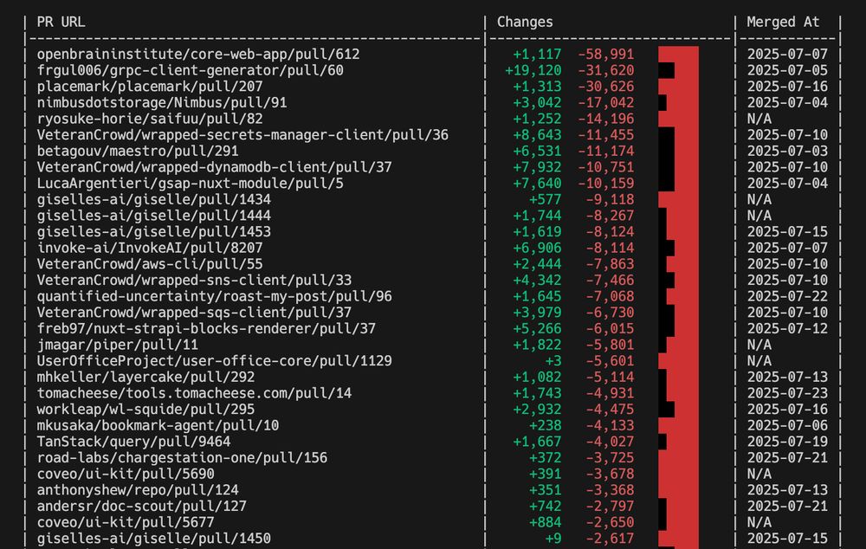Viewport: 866px width, 549px height.
Task: Select coveo/ui-kit/pull/5677 URL
Action: 126,522
